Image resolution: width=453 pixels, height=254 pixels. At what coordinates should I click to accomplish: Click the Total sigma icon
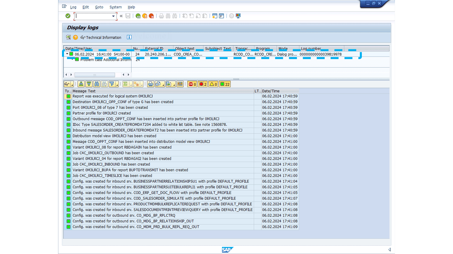125,84
